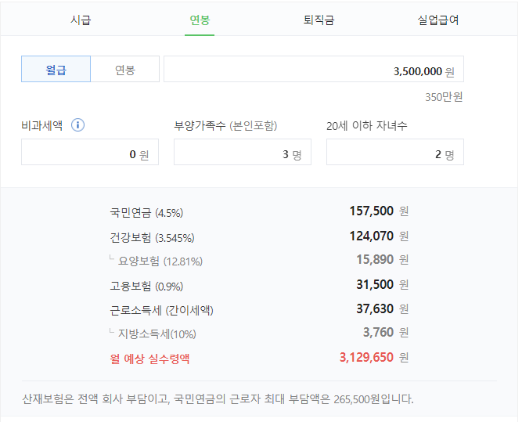Select the 월급 toggle button
The image size is (522, 422).
[x=56, y=69]
